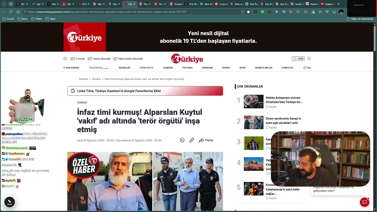Open the chat assistant bubble icon
The height and width of the screenshot is (212, 377).
365,202
